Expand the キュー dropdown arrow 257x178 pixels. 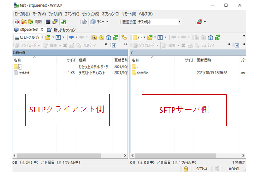point(107,22)
